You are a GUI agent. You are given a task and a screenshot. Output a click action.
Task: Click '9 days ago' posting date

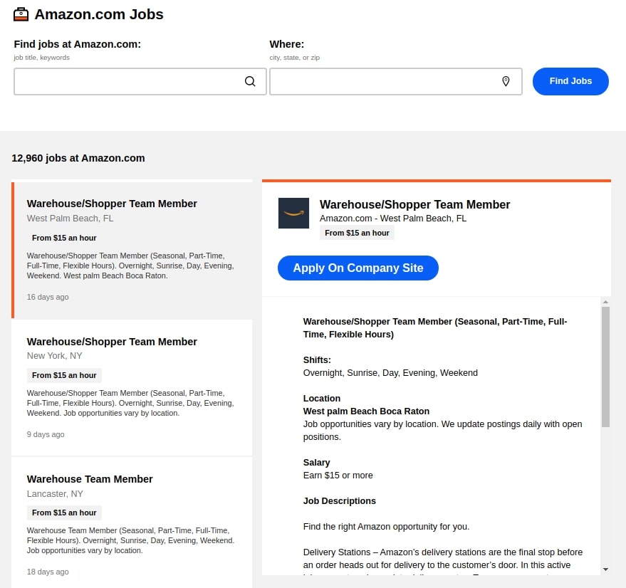46,434
